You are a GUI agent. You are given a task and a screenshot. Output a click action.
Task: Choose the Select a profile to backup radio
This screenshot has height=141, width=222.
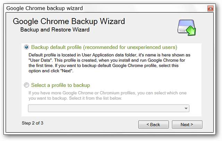pos(27,85)
